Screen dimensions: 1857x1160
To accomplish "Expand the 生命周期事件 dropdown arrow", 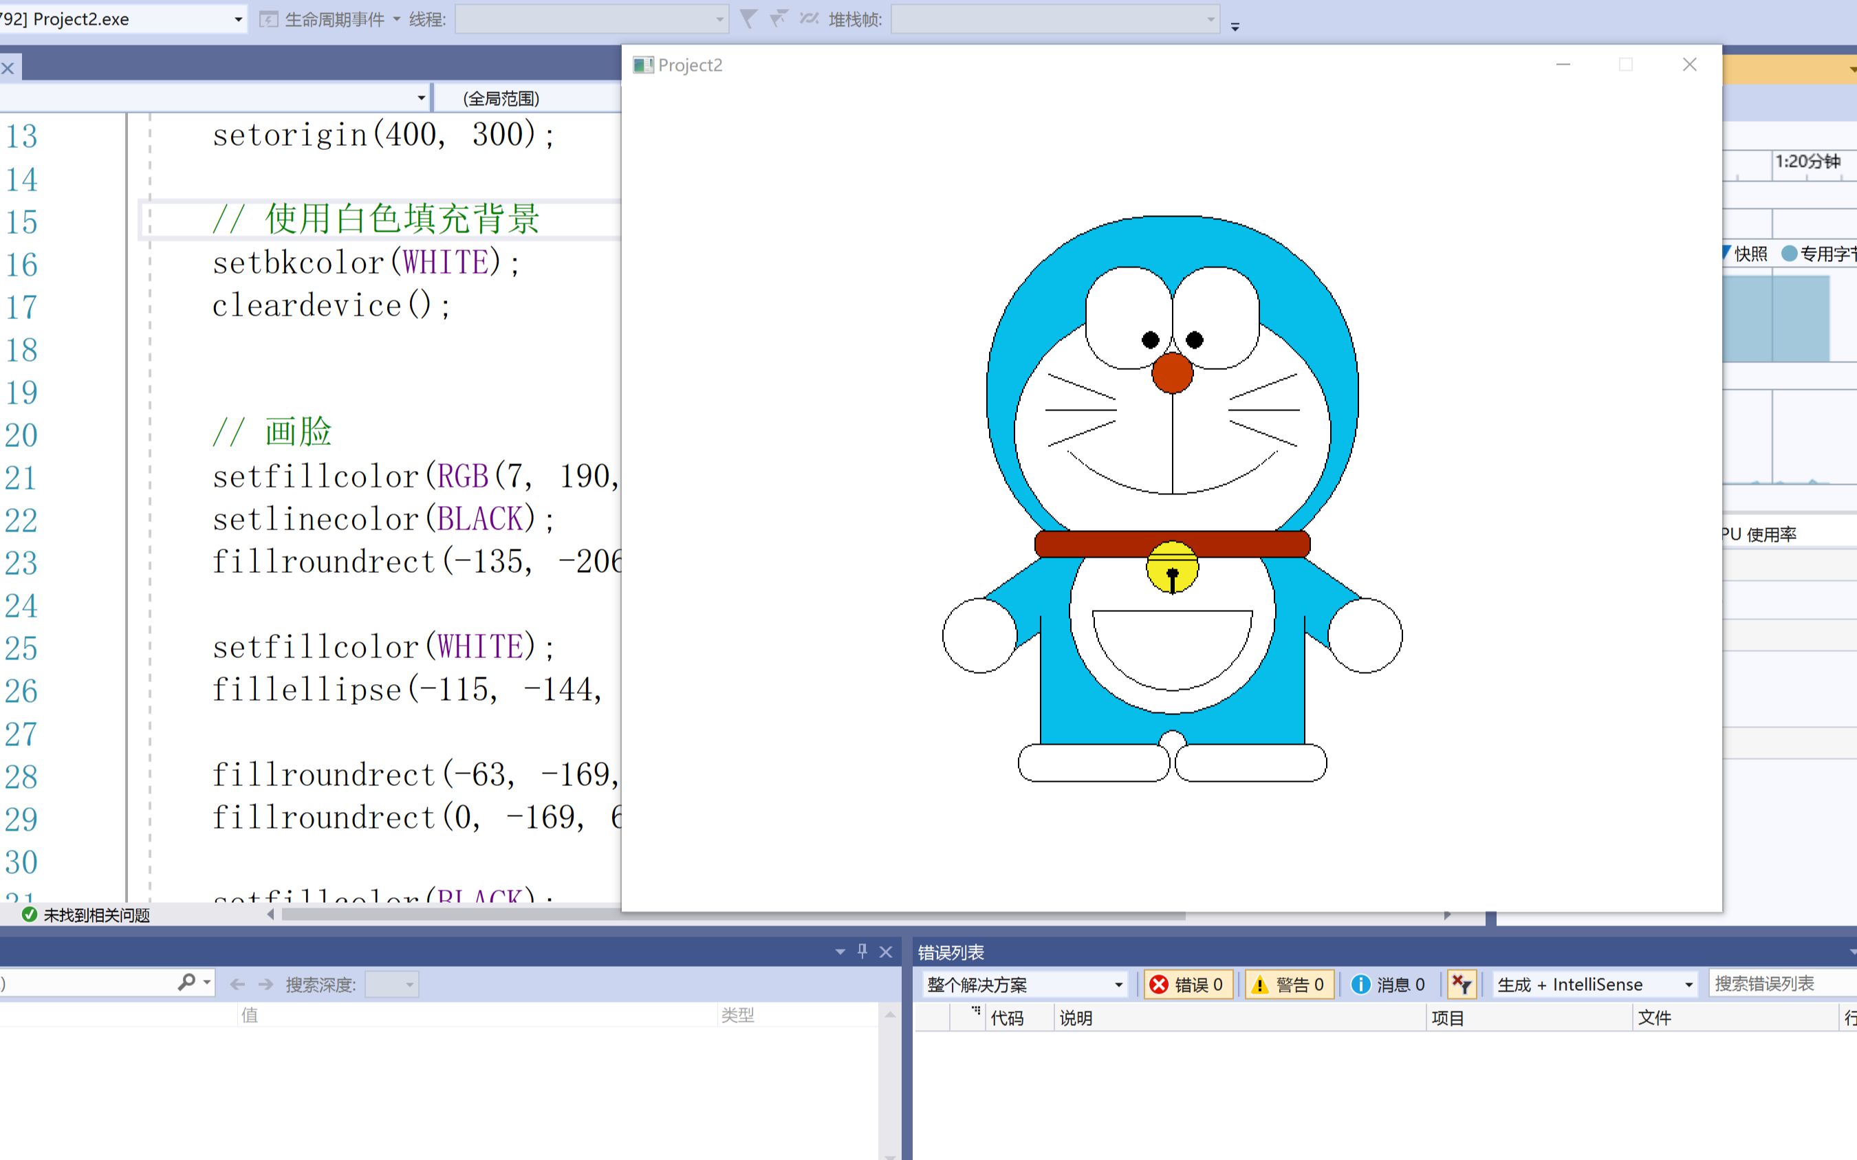I will point(397,19).
